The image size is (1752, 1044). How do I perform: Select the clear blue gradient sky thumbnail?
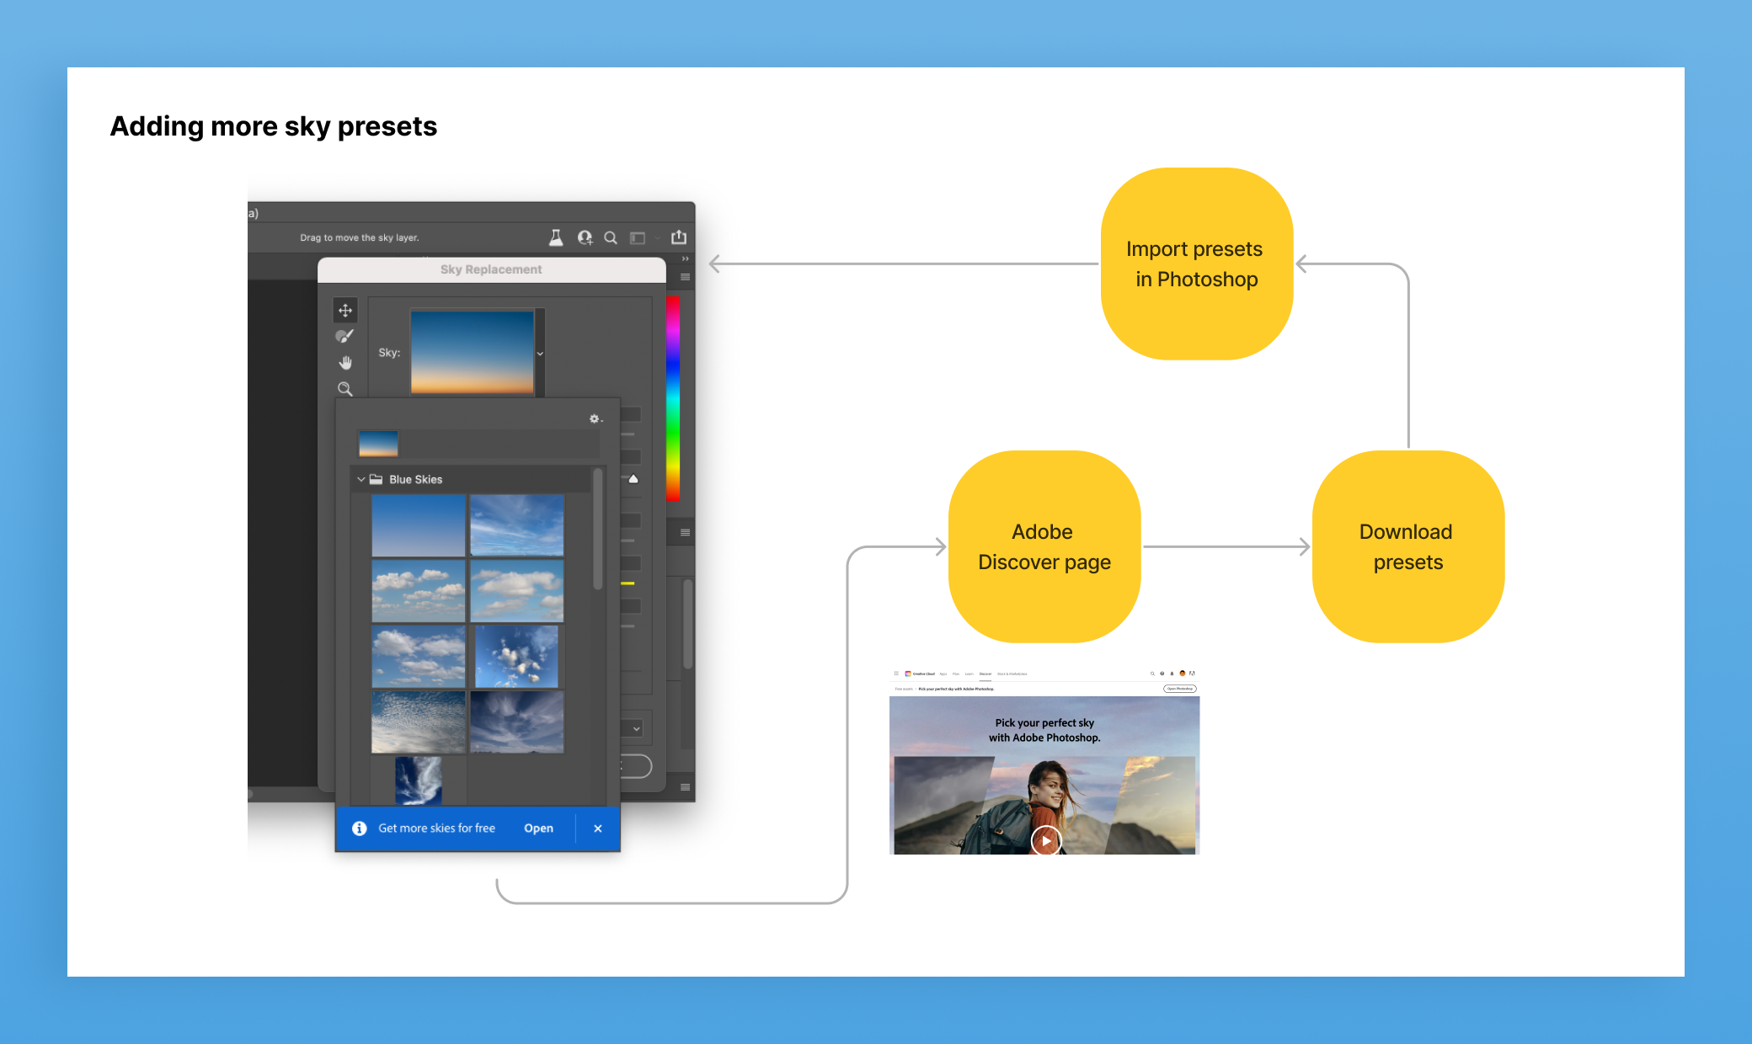pyautogui.click(x=419, y=525)
